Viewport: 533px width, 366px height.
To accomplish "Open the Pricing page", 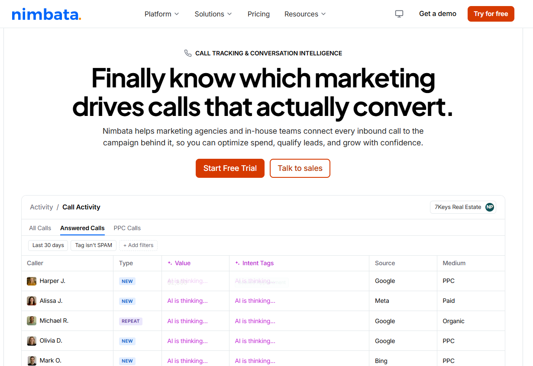I will click(258, 14).
